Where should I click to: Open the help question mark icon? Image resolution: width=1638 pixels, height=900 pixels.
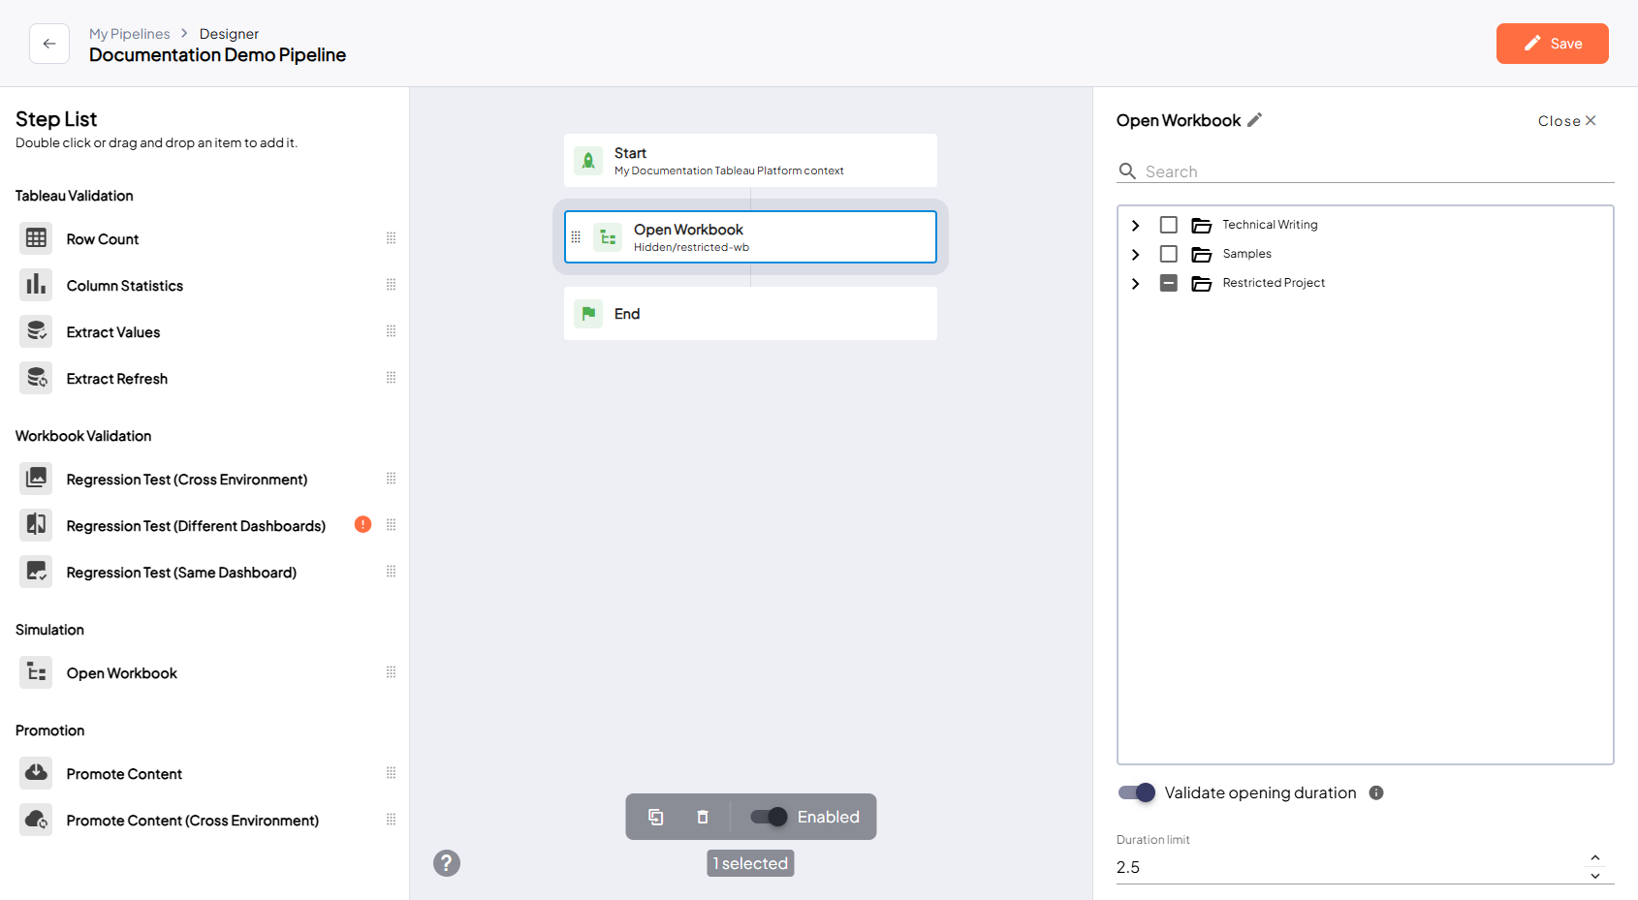pyautogui.click(x=447, y=863)
